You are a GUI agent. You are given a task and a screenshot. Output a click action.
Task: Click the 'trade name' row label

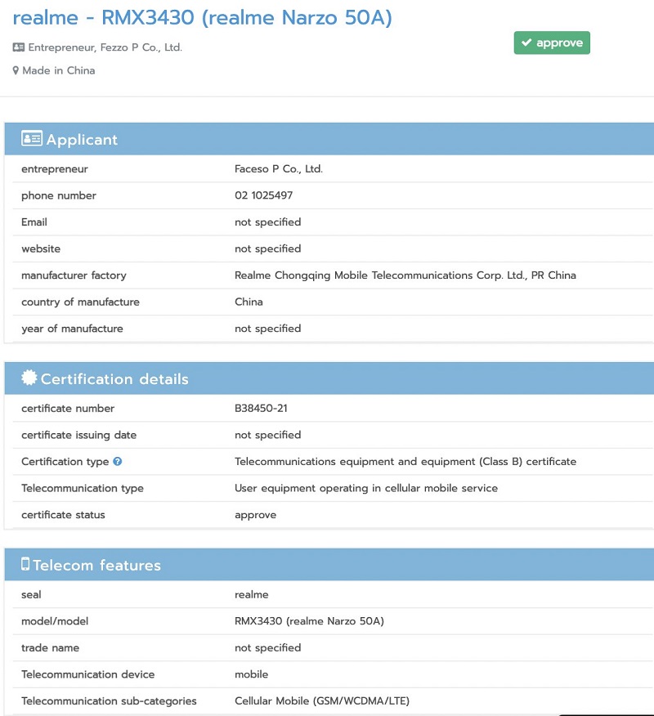[x=50, y=648]
